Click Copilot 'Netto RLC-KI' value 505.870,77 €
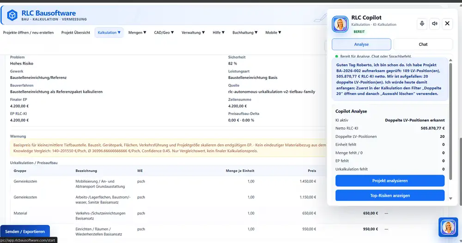This screenshot has height=243, width=462. pos(432,128)
